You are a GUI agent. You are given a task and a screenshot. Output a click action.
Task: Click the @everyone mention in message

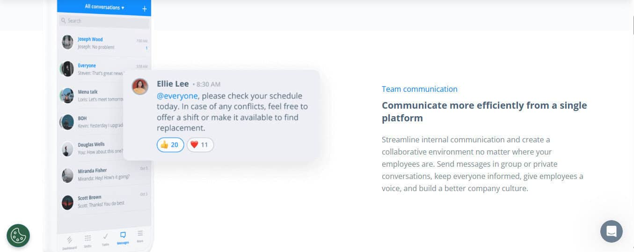point(177,96)
